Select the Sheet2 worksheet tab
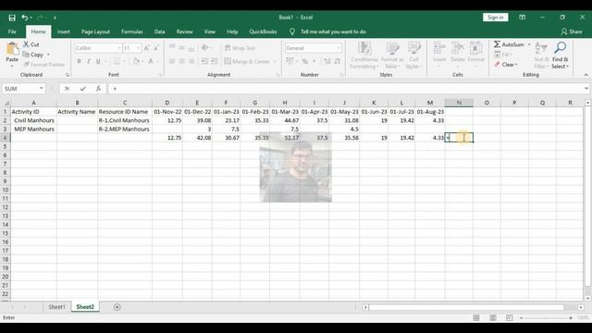592x333 pixels. (85, 307)
